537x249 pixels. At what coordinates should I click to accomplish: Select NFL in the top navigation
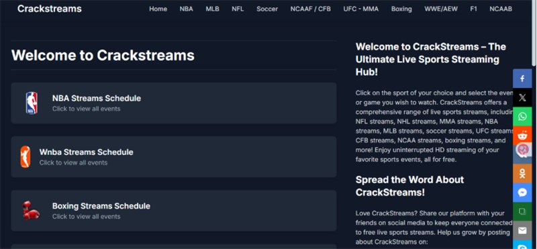238,9
